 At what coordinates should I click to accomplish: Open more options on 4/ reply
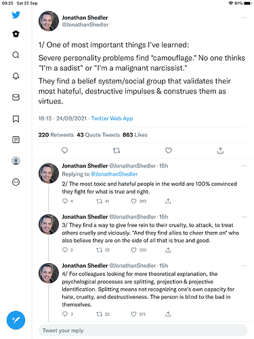pos(245,266)
